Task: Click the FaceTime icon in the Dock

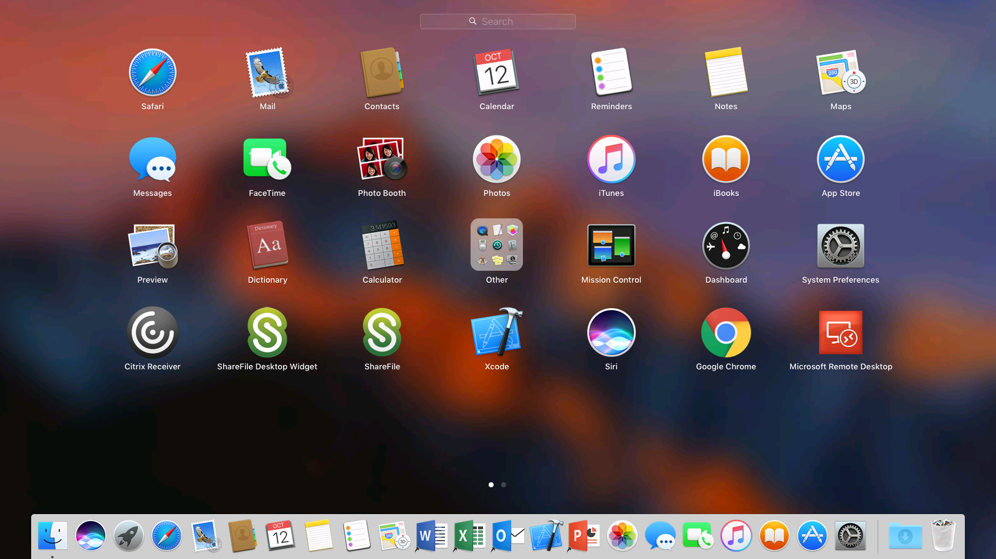Action: (x=699, y=536)
